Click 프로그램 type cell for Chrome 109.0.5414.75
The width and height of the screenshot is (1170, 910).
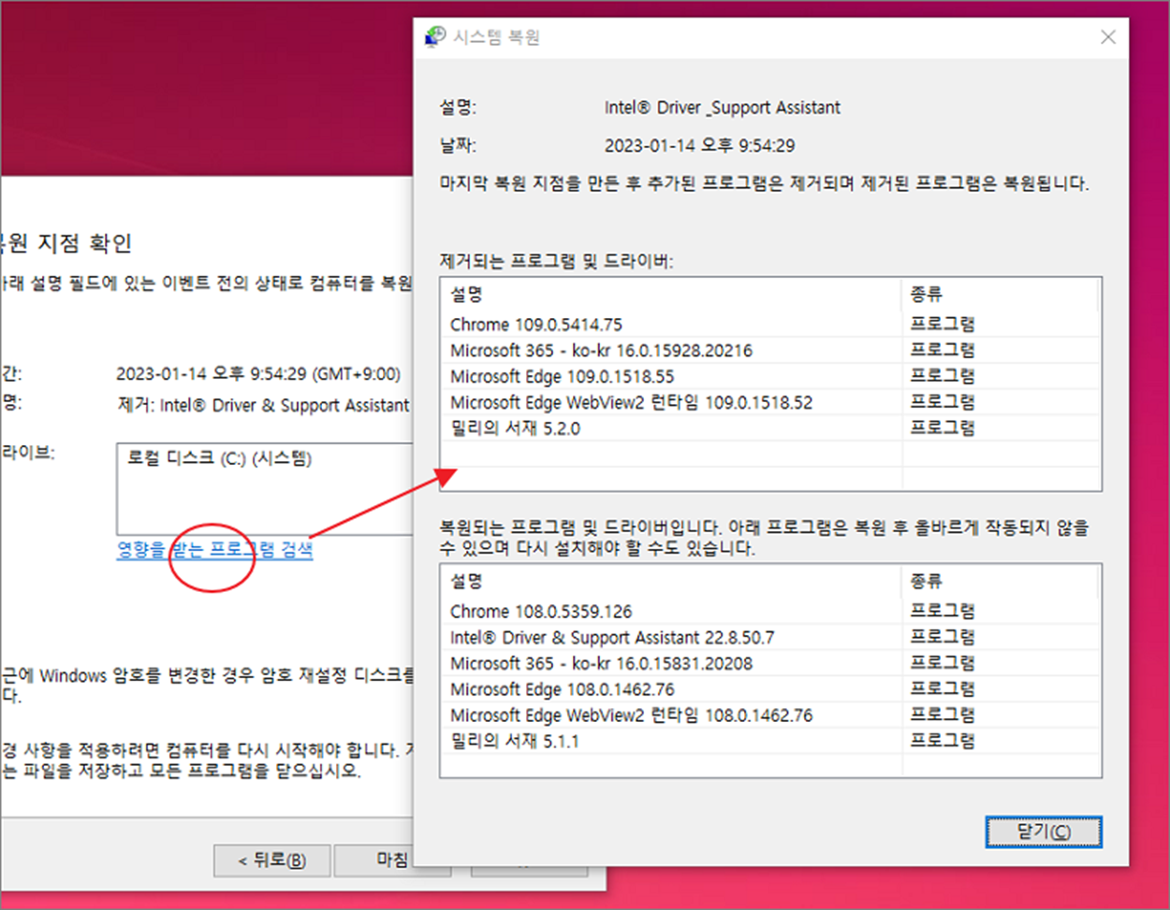point(943,325)
